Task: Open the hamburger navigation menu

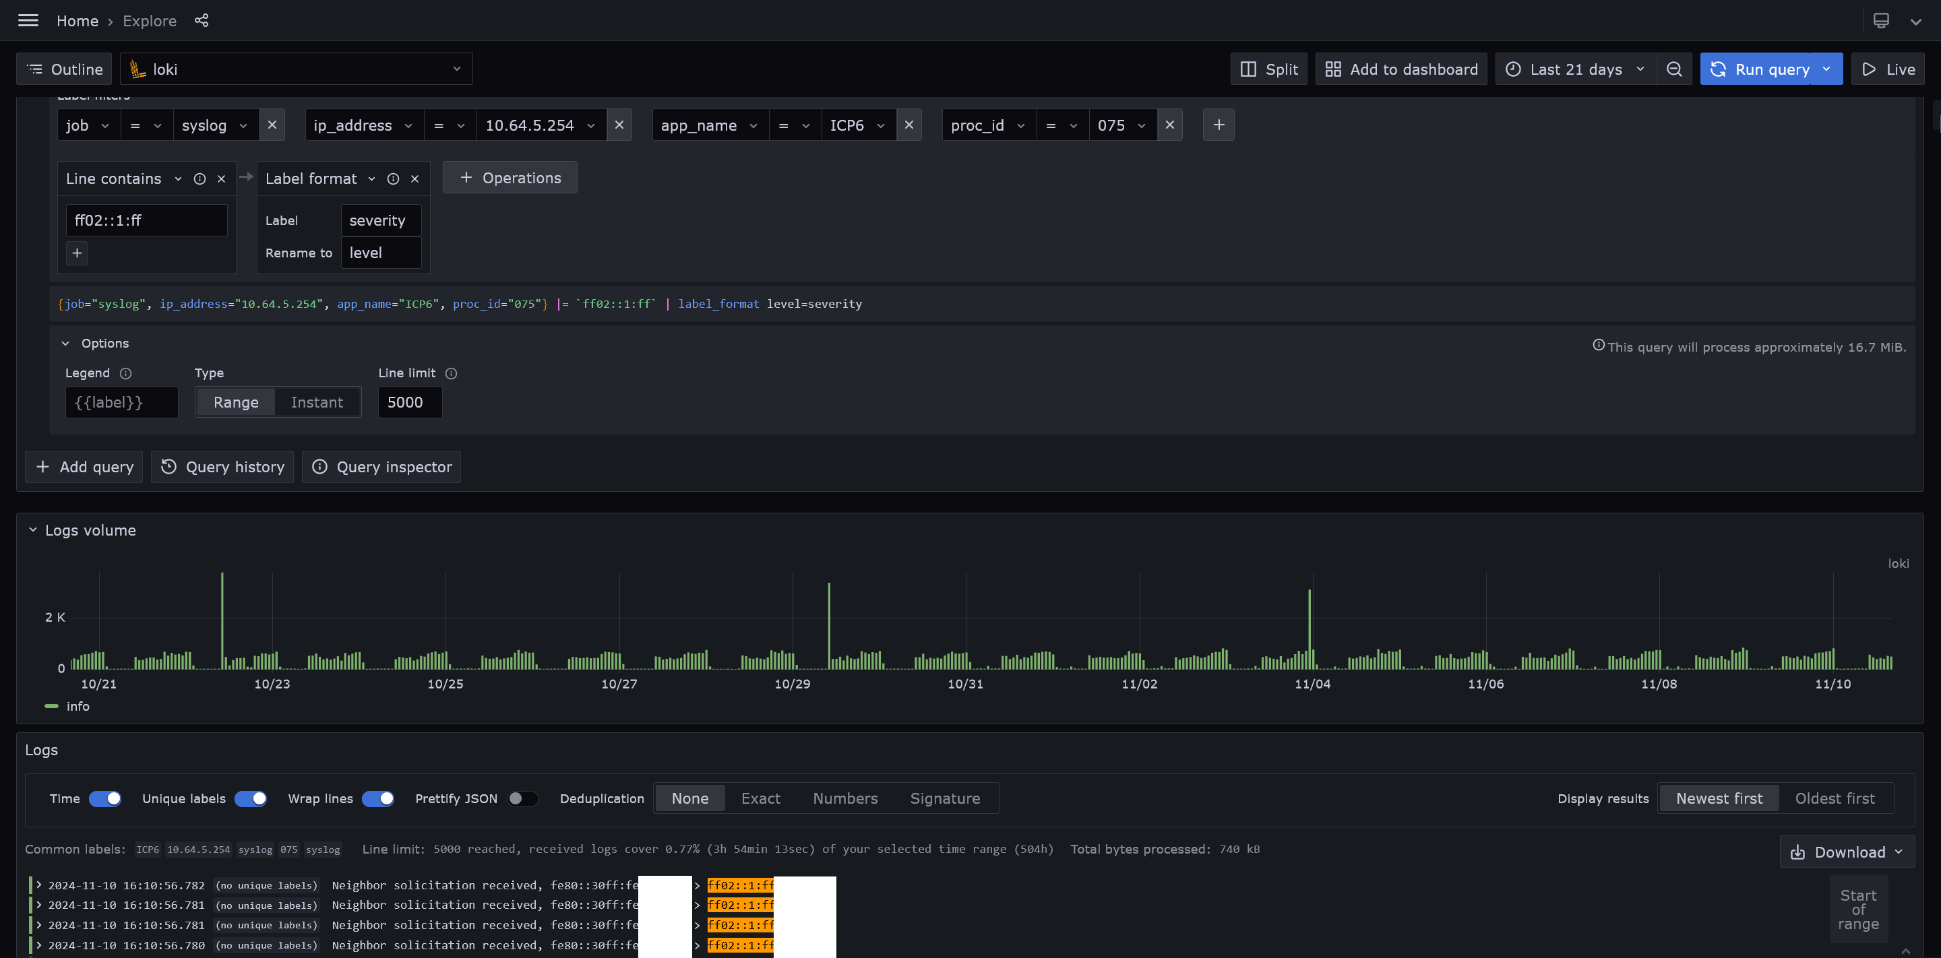Action: [28, 20]
